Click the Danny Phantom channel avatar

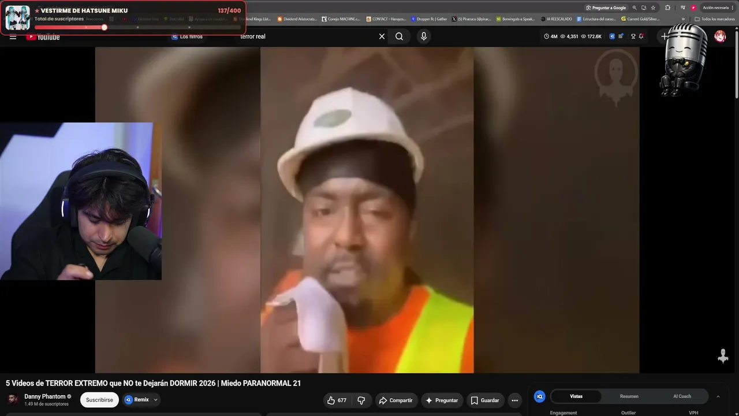click(x=12, y=400)
